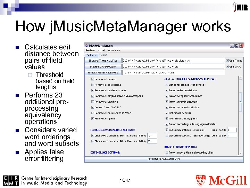Toggle Remove all single quotes and apostrophes
The image size is (250, 188).
(x=92, y=96)
